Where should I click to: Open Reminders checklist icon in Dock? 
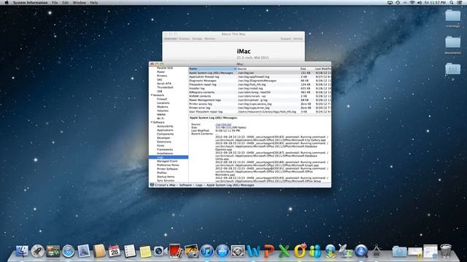click(130, 251)
